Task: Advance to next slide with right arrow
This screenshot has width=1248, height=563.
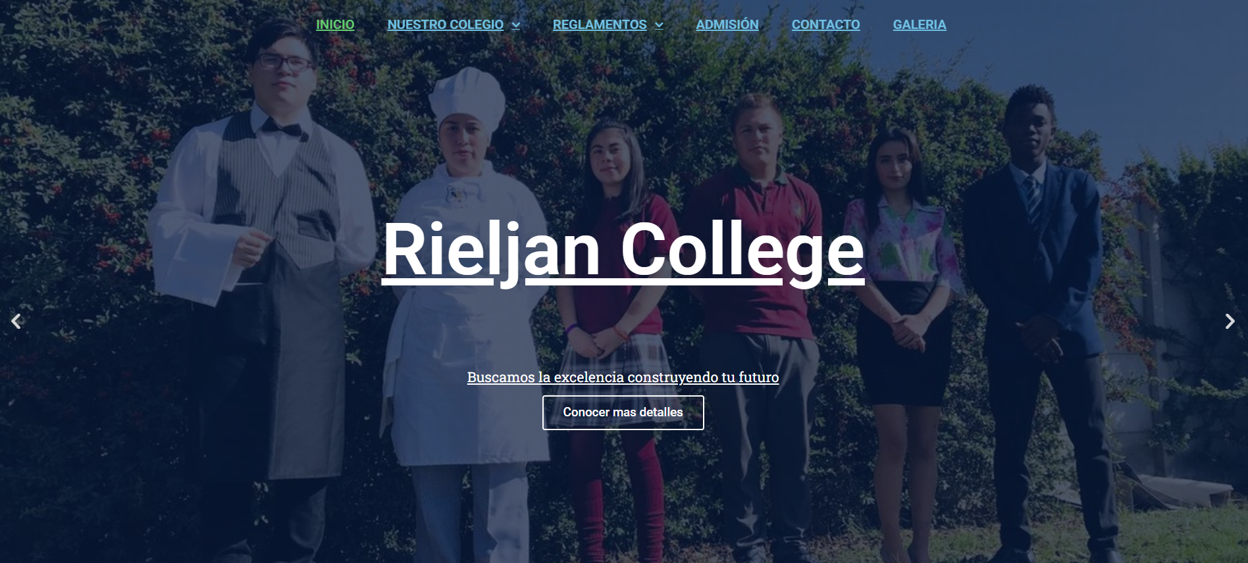Action: [x=1230, y=321]
